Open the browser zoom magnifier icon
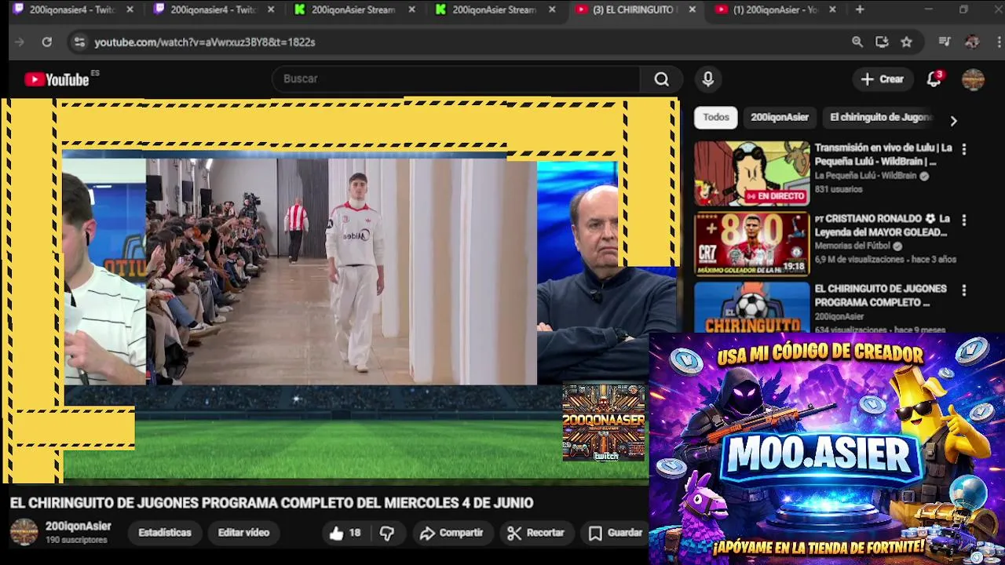 point(857,42)
